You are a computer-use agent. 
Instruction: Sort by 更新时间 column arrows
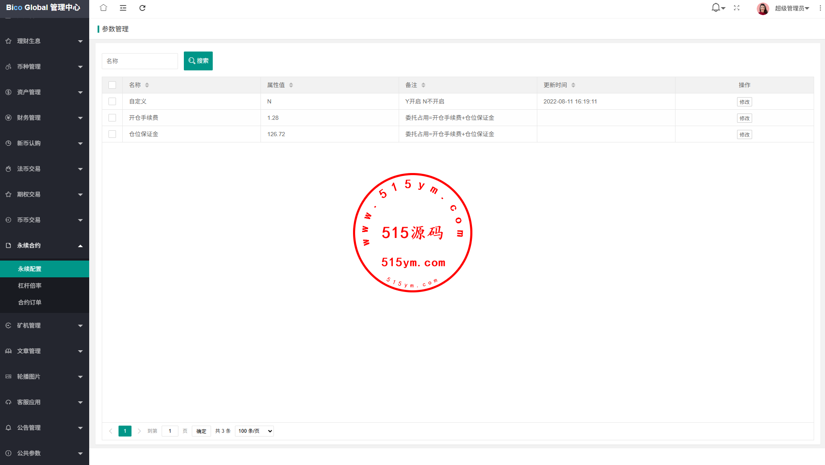tap(573, 85)
